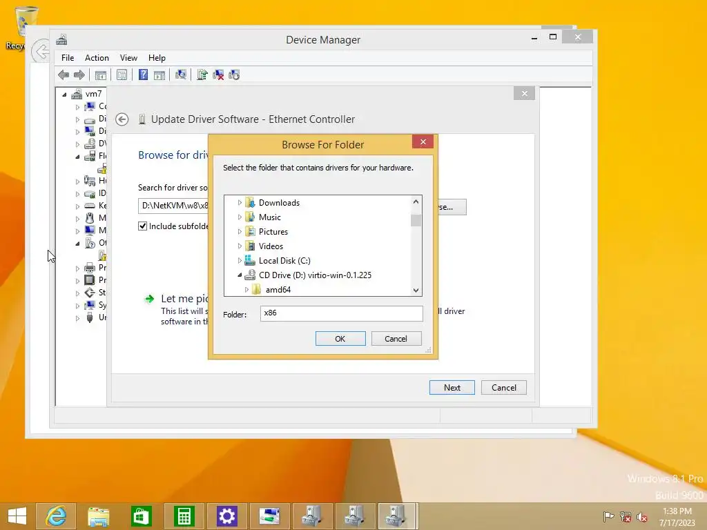707x530 pixels.
Task: Open the Help menu in Device Manager
Action: [x=157, y=58]
